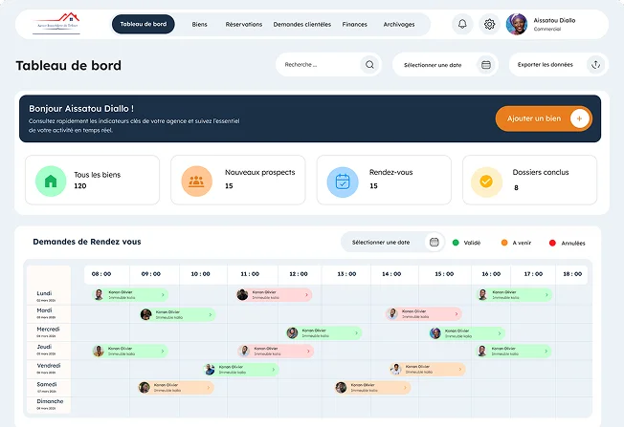624x427 pixels.
Task: Toggle the green Validé status filter
Action: coord(456,243)
